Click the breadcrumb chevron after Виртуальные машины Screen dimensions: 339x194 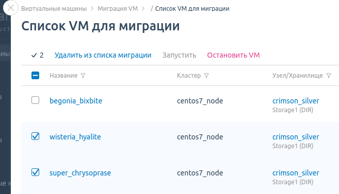coord(92,9)
